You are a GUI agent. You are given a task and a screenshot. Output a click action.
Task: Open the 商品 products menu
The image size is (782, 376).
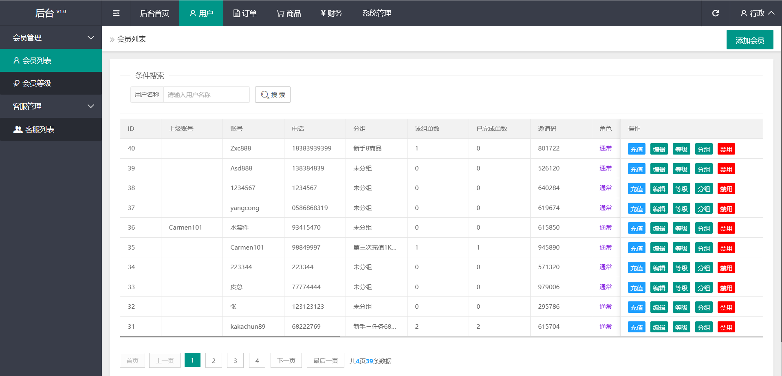pos(289,13)
